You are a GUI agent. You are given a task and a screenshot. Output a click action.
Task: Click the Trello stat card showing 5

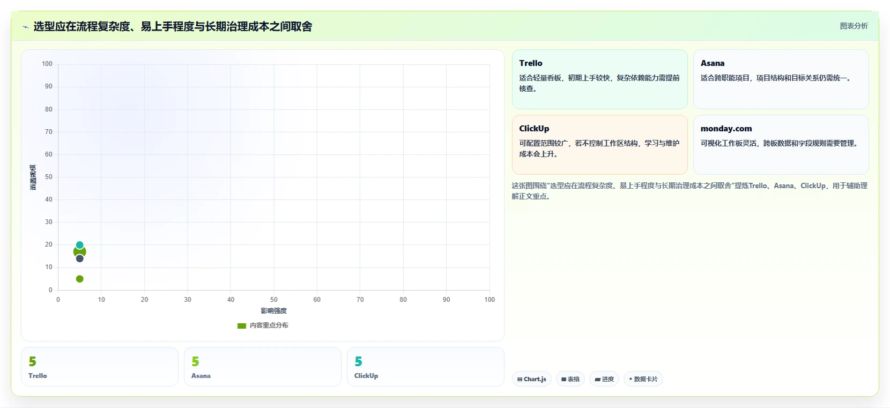click(100, 367)
